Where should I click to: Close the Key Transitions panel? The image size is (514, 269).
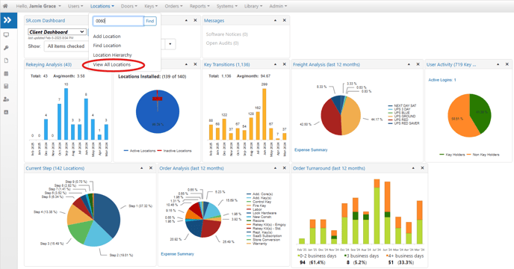285,64
